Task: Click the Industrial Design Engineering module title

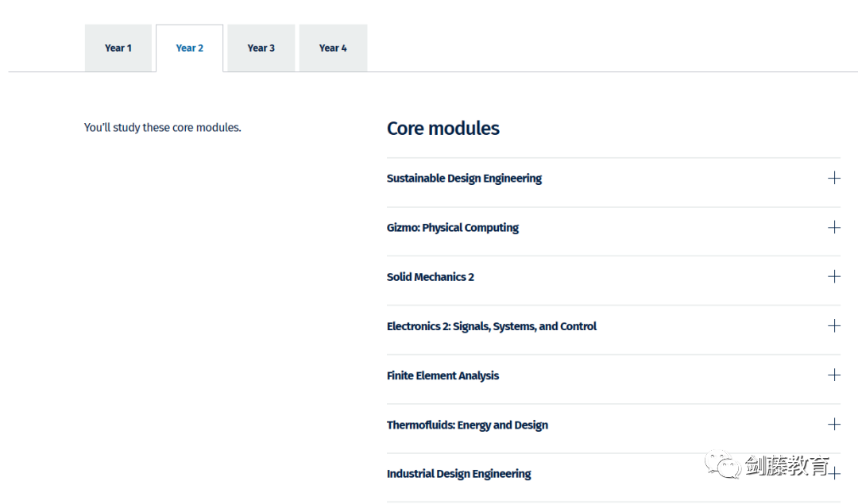Action: tap(458, 474)
